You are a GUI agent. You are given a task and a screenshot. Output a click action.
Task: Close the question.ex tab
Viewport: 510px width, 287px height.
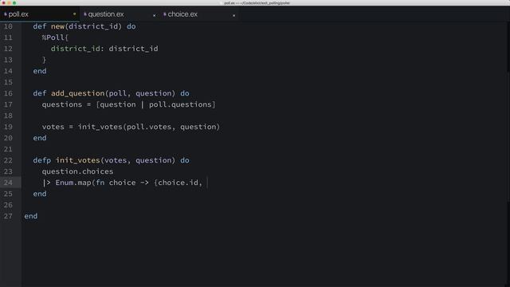point(154,15)
